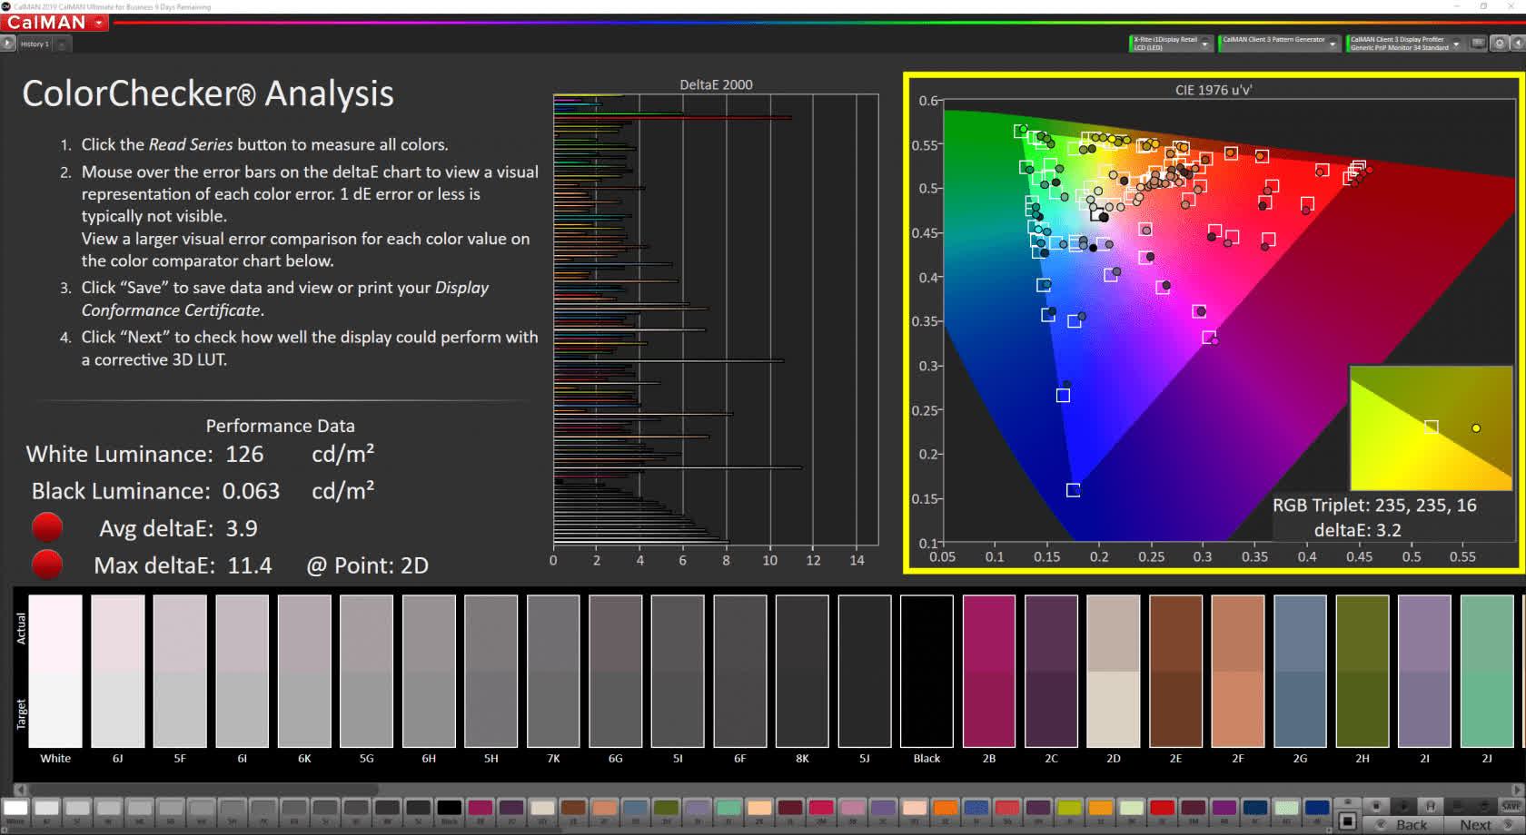
Task: Collapse the right panel arrow icon
Action: coord(1518,44)
